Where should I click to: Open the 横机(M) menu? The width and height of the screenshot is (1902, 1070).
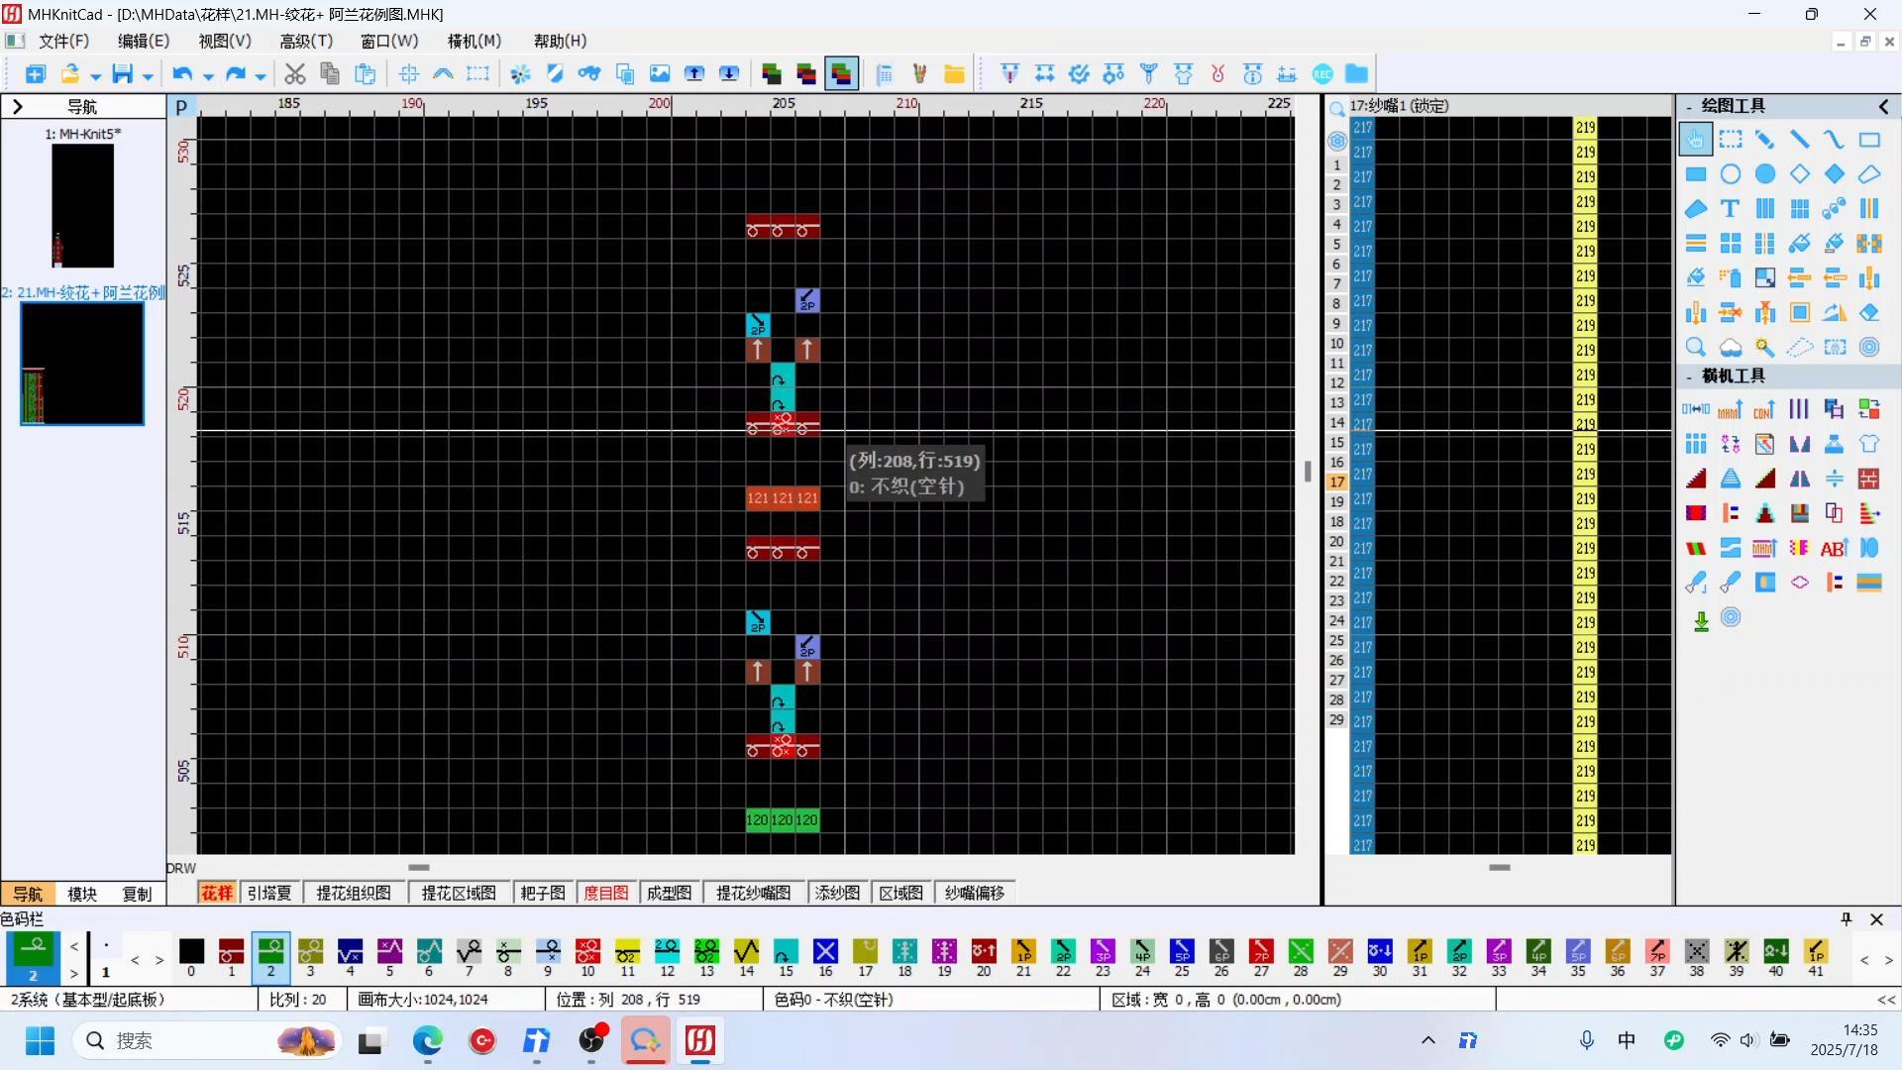tap(474, 41)
